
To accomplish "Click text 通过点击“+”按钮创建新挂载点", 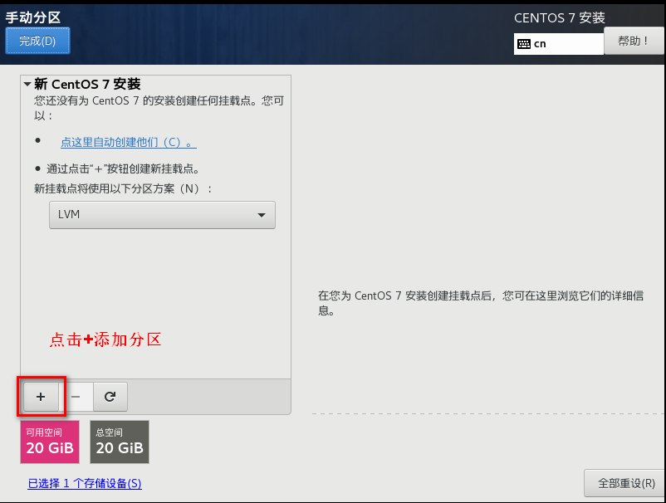I will [123, 169].
